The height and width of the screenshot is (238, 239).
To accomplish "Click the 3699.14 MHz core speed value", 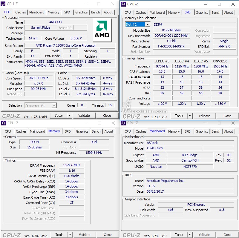I will (39, 78).
